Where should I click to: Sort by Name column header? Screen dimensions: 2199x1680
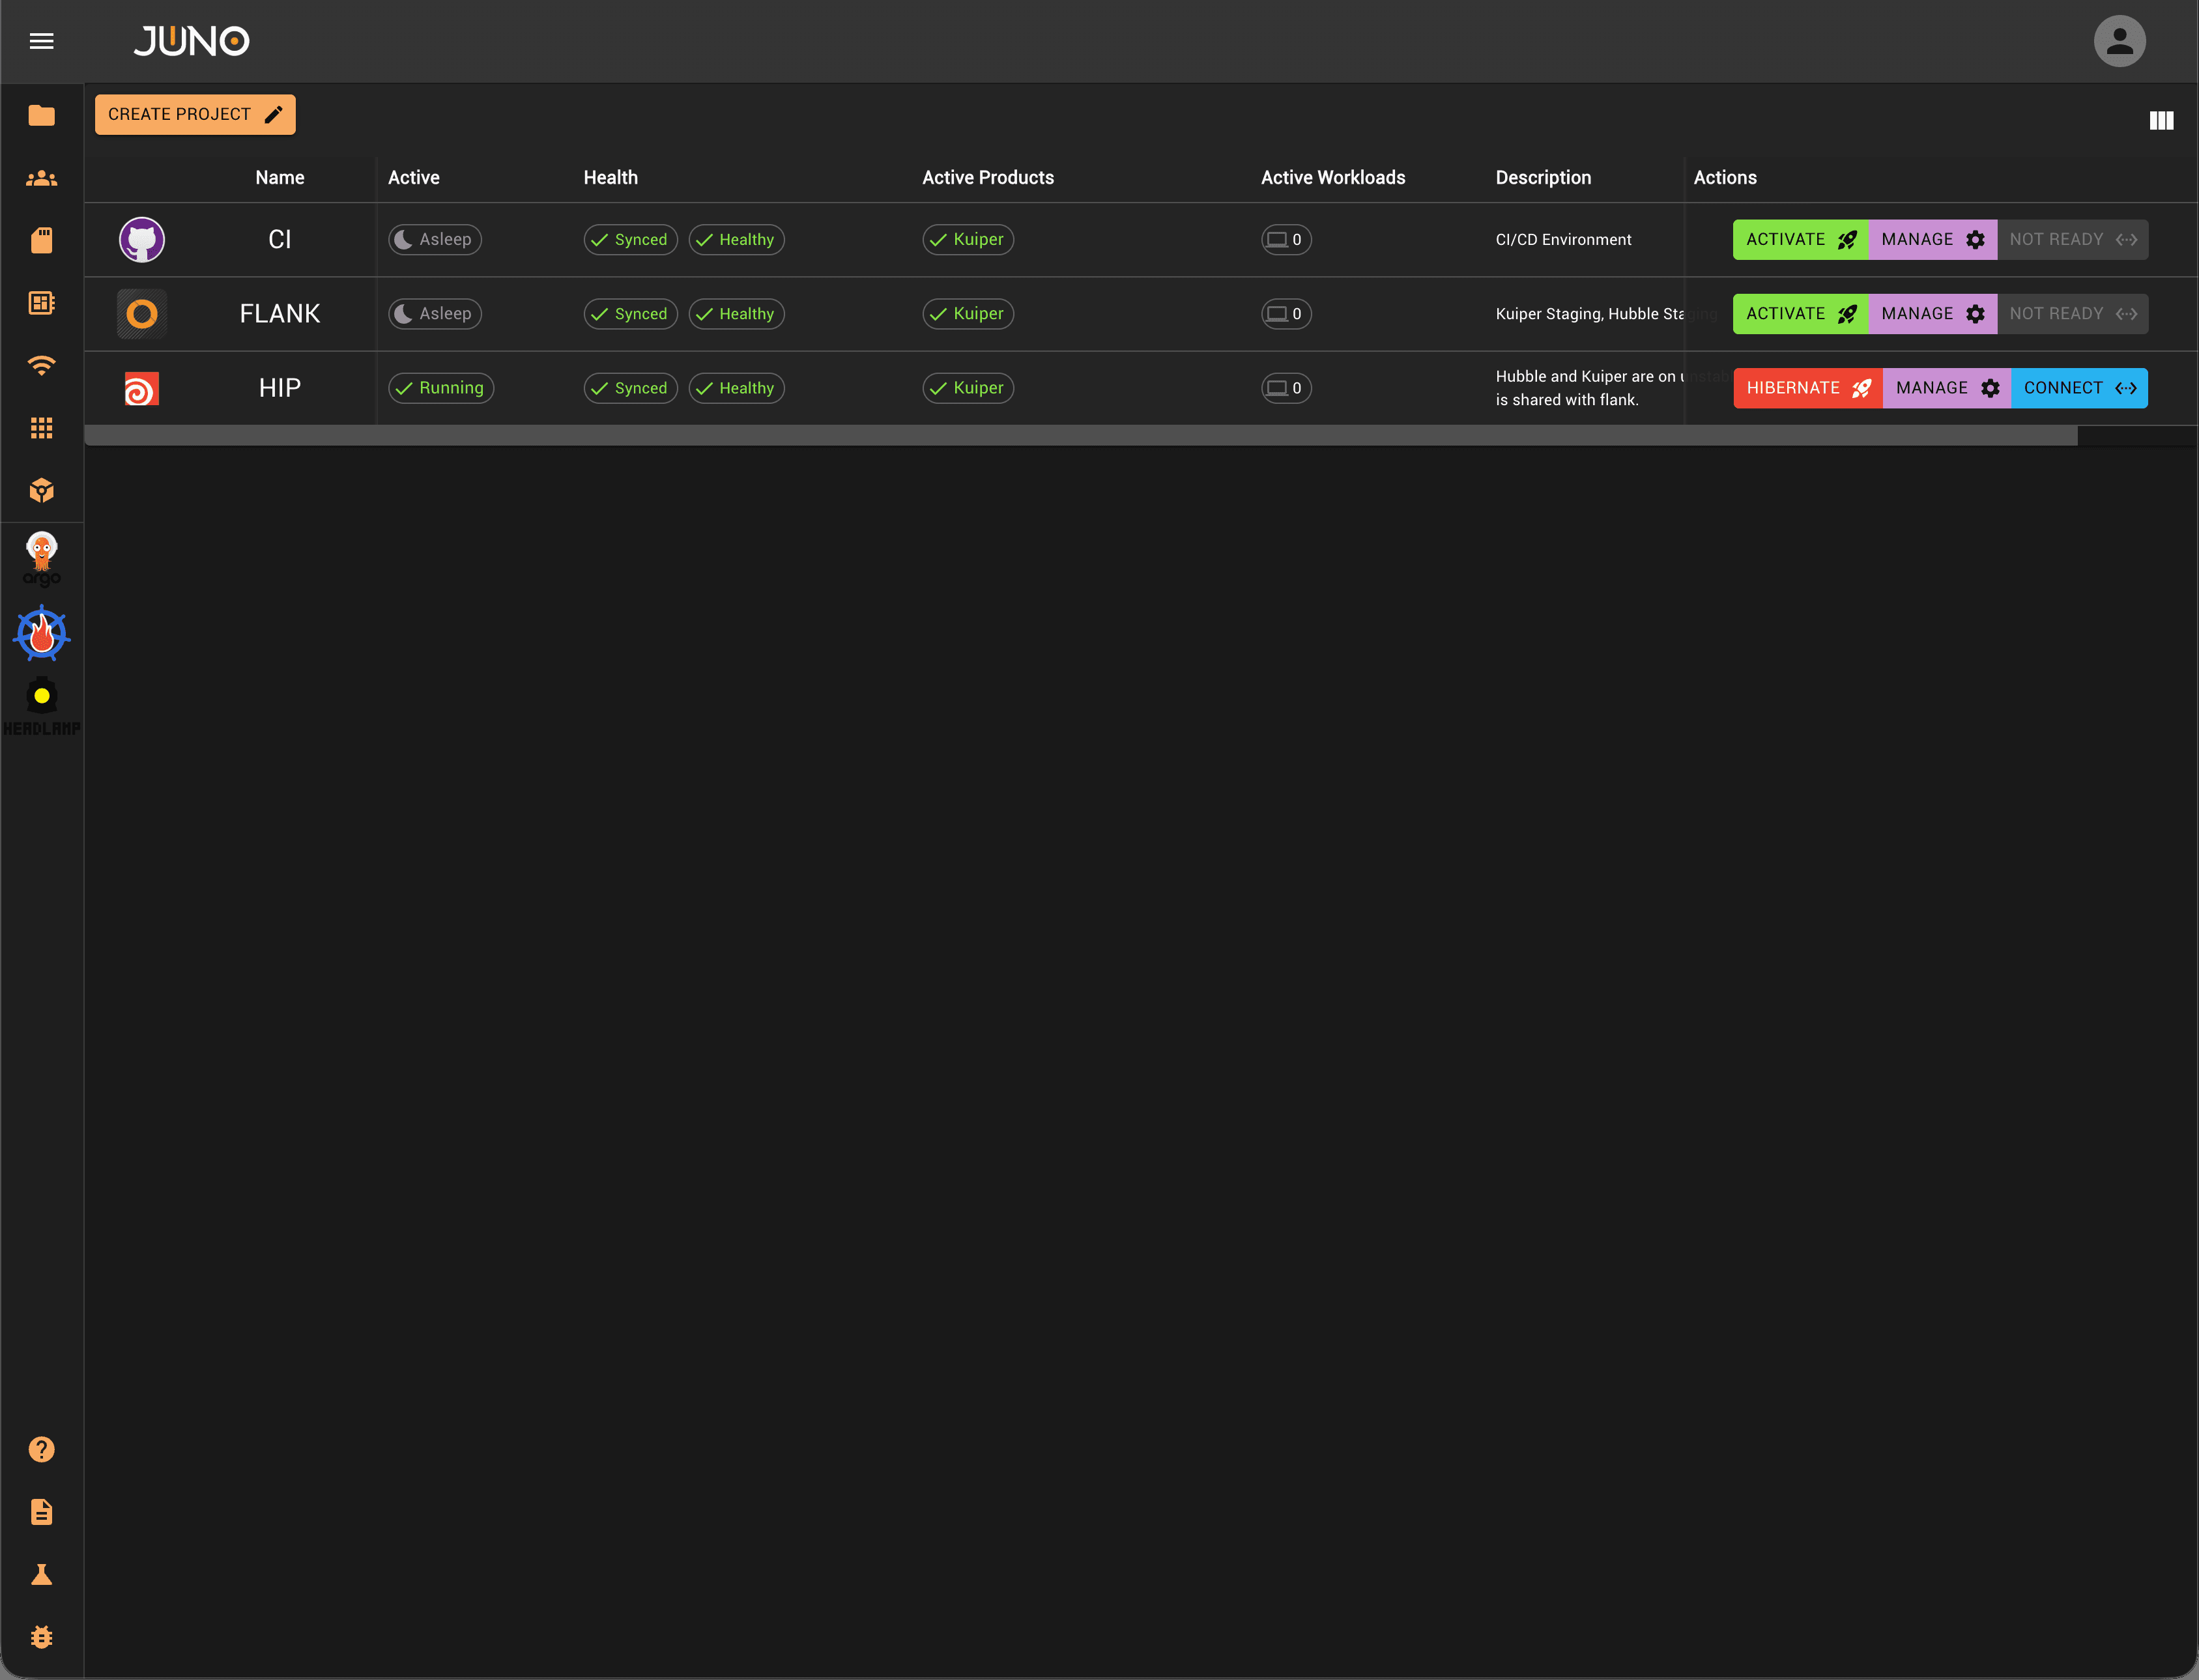(x=279, y=178)
